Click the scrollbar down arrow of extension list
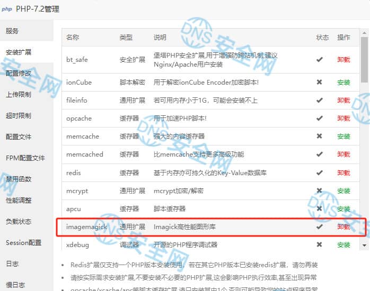Image resolution: width=370 pixels, height=291 pixels. pos(364,245)
